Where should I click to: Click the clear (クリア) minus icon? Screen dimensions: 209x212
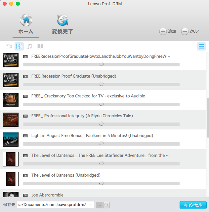point(185,31)
